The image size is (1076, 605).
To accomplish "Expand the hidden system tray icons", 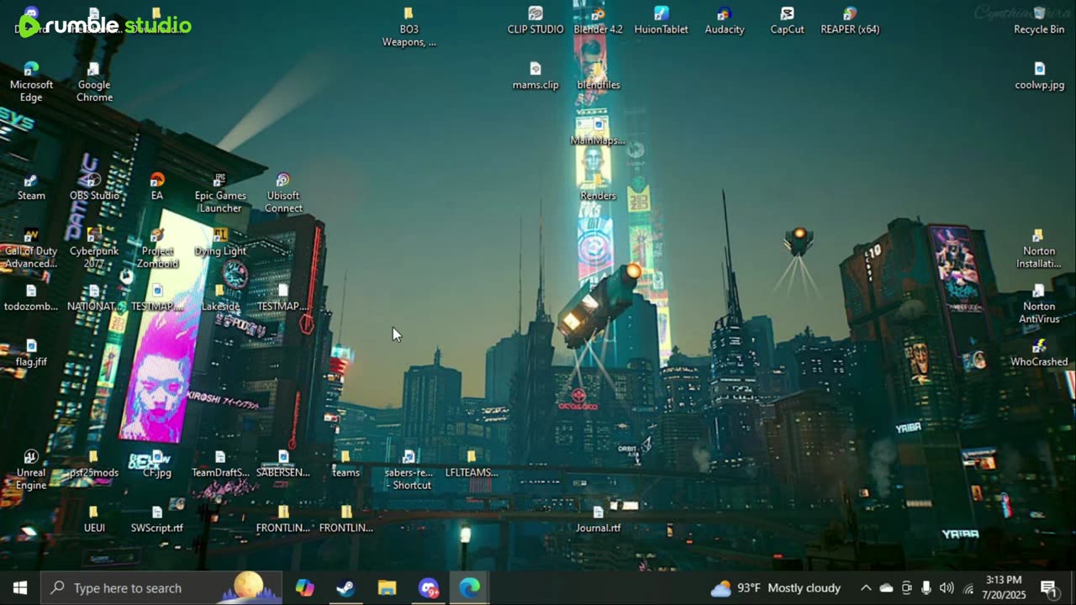I will [x=866, y=587].
